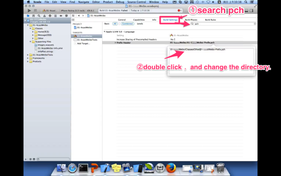
Task: Select the Basic settings filter
Action: [107, 24]
